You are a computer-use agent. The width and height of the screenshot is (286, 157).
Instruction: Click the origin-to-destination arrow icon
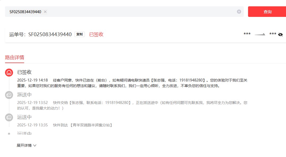[x=260, y=34]
